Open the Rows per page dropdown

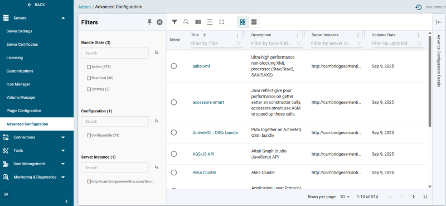coord(345,197)
